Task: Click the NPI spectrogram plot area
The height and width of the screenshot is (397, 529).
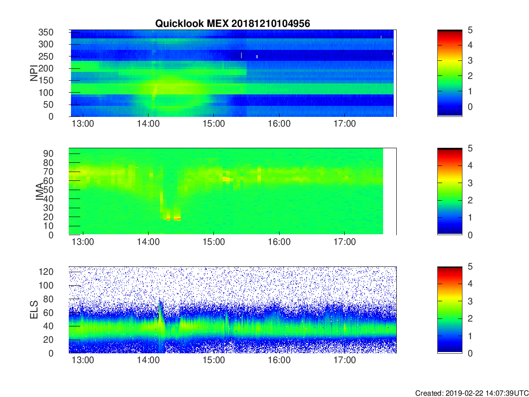Action: point(233,73)
